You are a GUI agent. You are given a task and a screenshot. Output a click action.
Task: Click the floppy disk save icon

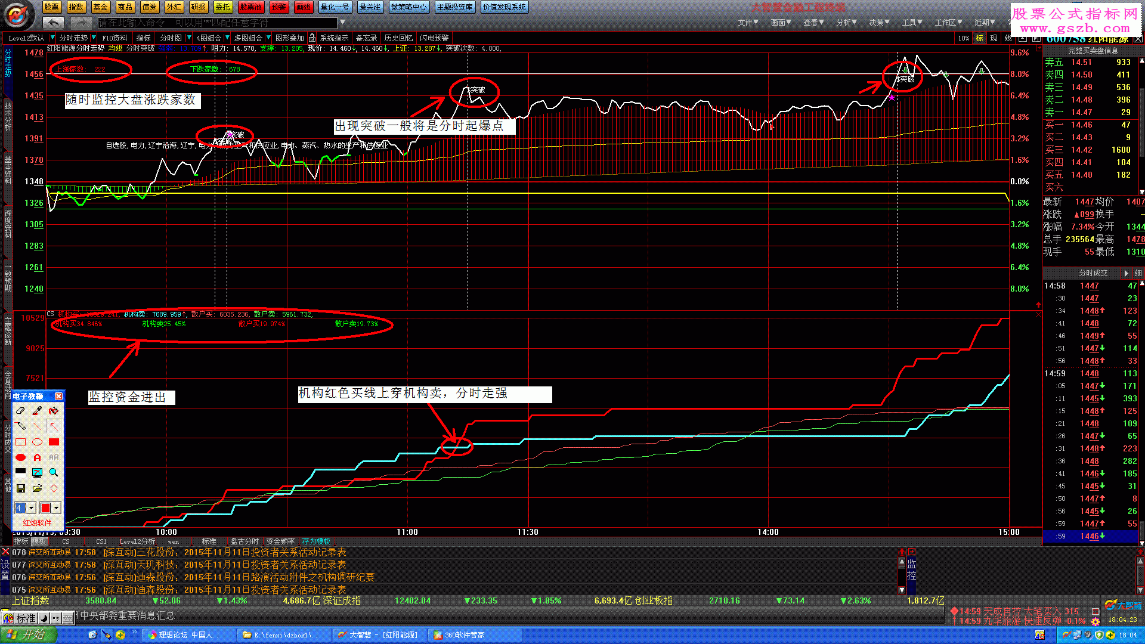20,488
